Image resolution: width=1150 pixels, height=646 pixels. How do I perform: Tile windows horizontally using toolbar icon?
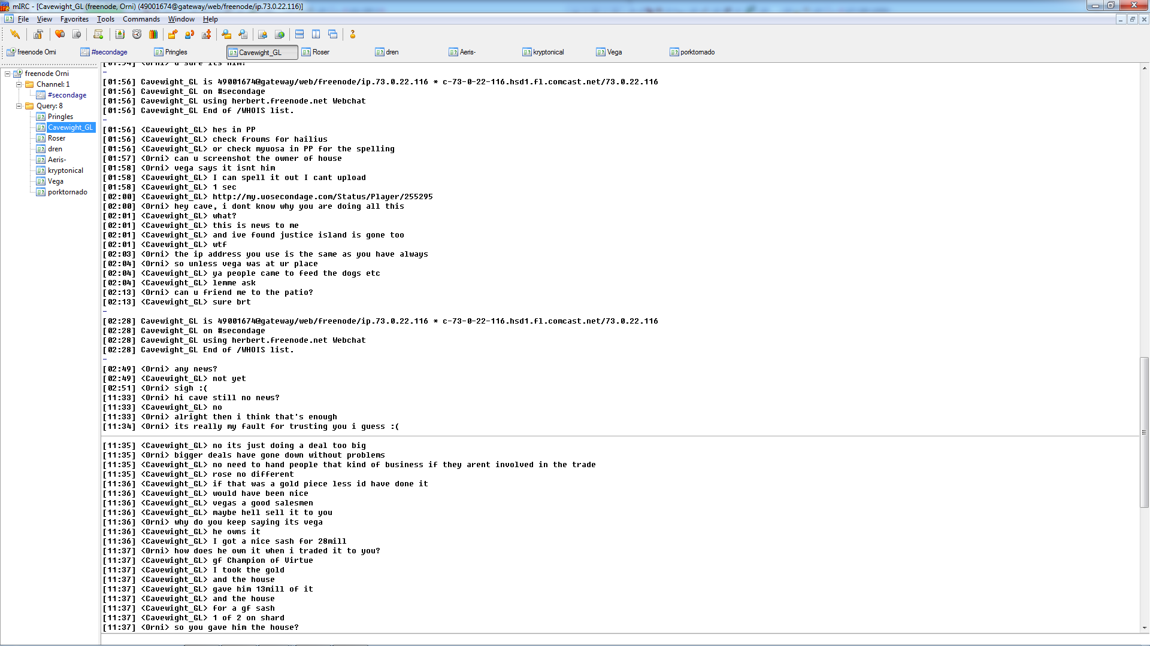tap(299, 34)
